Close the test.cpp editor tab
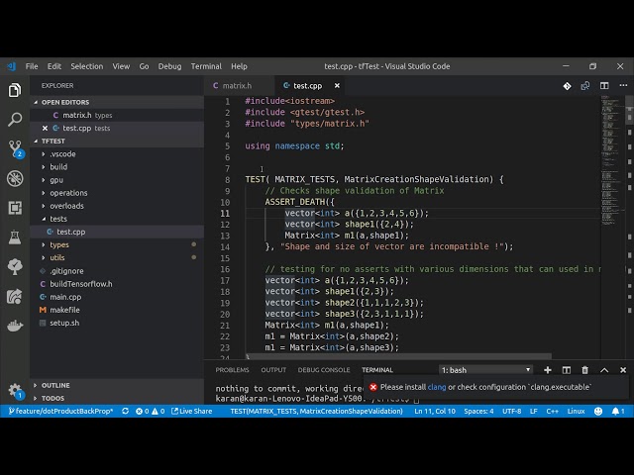The height and width of the screenshot is (475, 634). coord(337,86)
